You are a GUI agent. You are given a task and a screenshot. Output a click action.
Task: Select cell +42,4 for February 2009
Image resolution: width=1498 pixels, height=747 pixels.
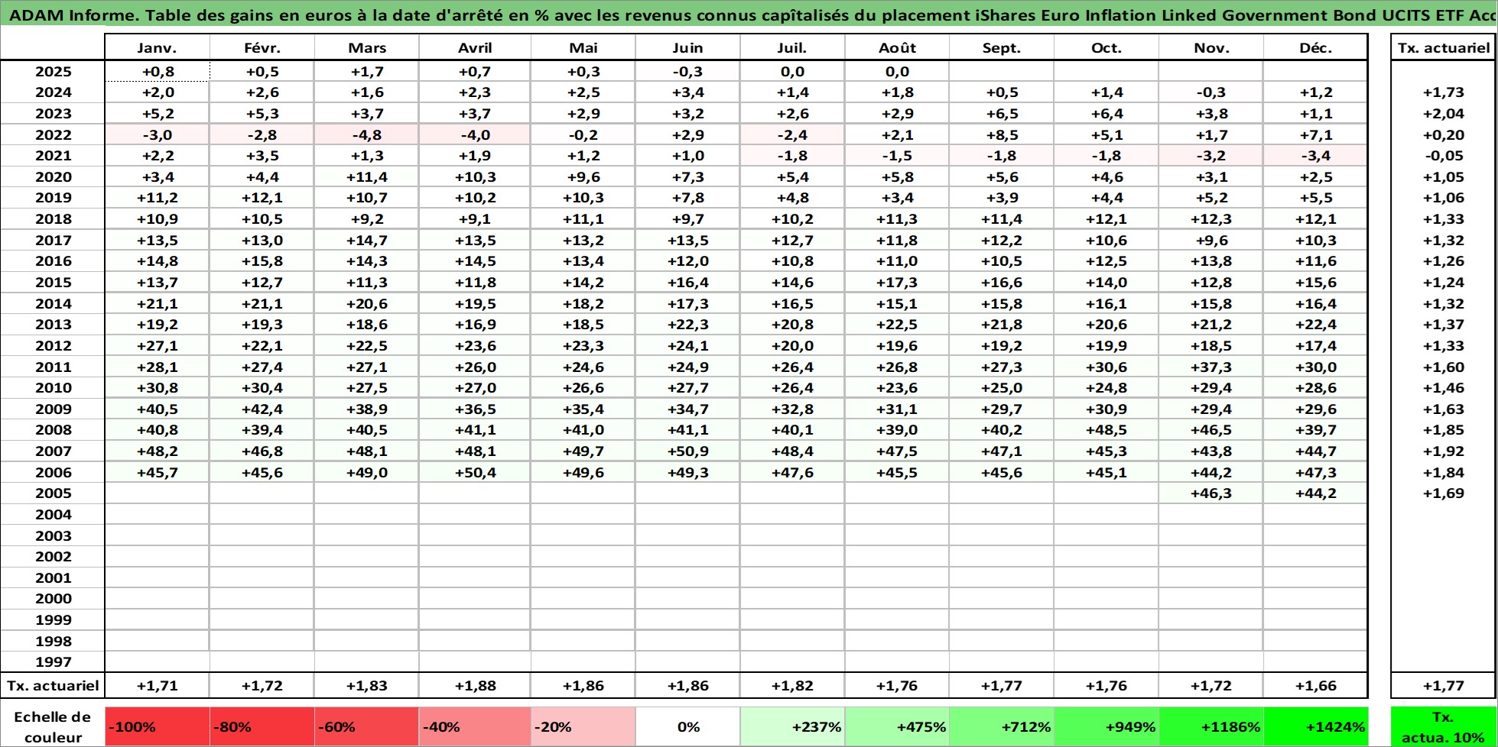pyautogui.click(x=262, y=409)
